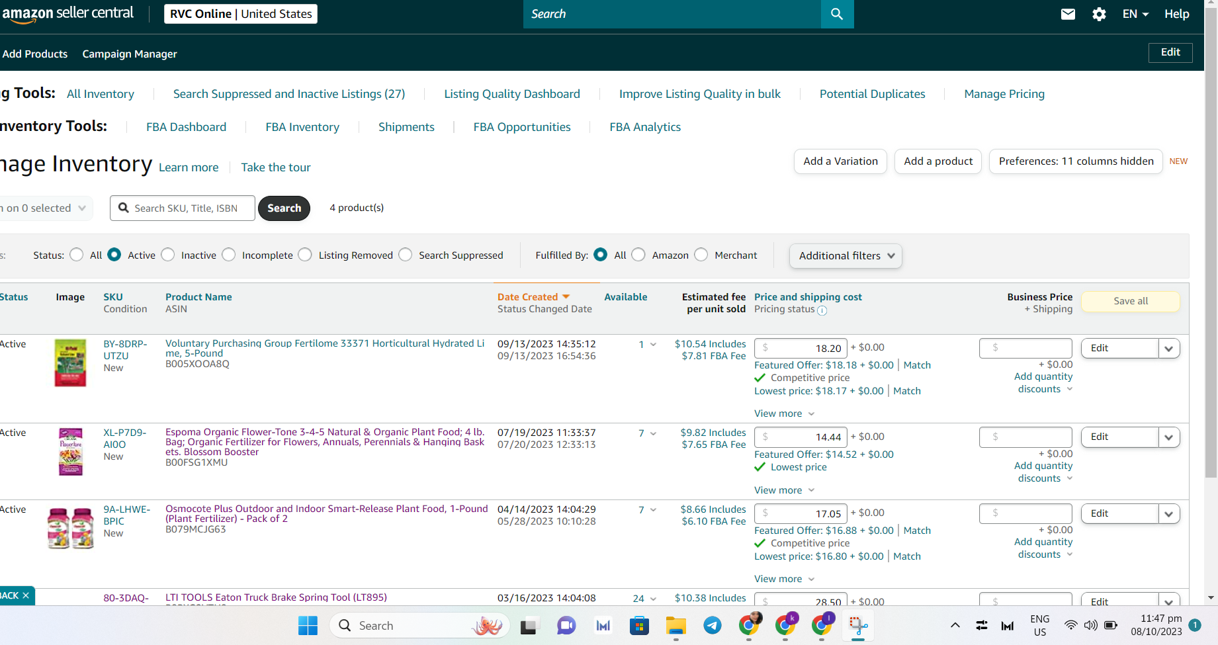Click the Save all button
This screenshot has height=645, width=1218.
1131,302
